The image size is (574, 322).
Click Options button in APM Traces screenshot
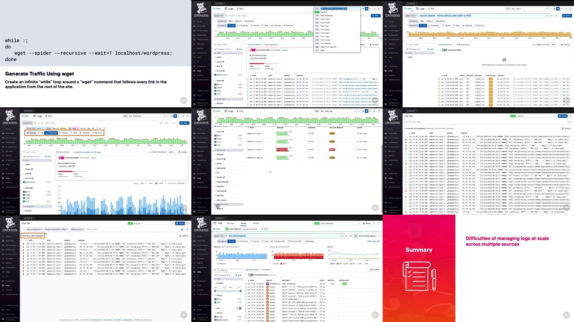click(x=375, y=270)
